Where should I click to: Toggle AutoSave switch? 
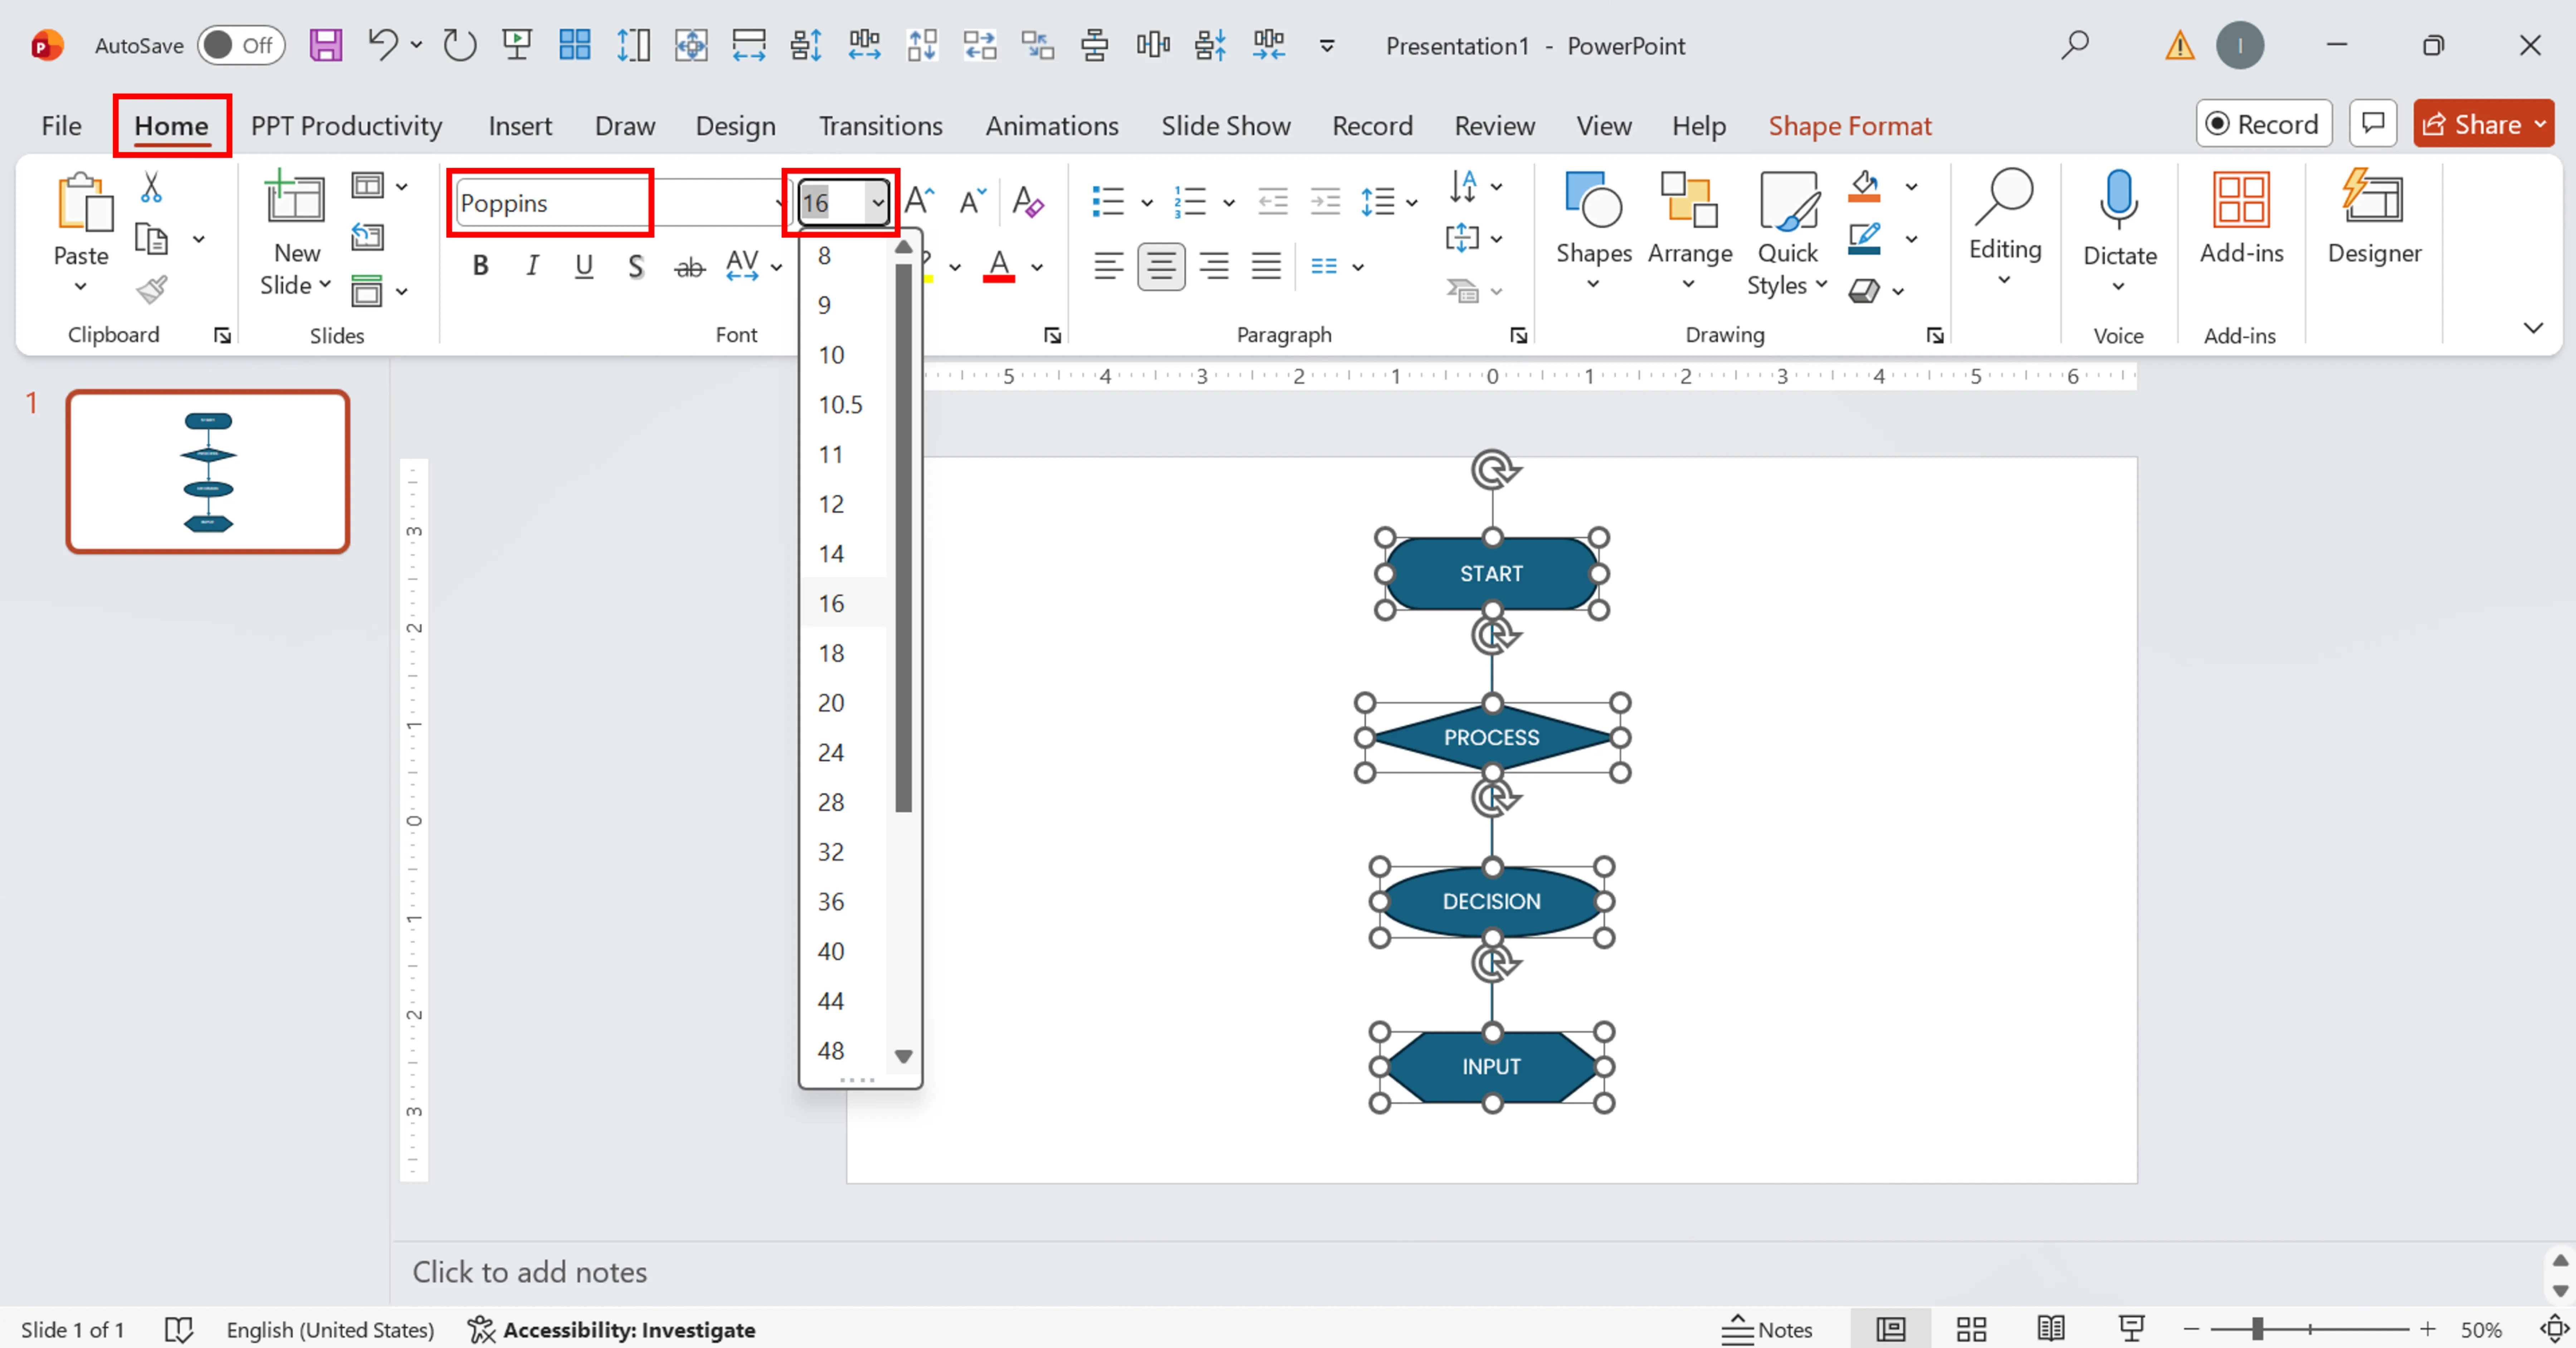(x=241, y=45)
